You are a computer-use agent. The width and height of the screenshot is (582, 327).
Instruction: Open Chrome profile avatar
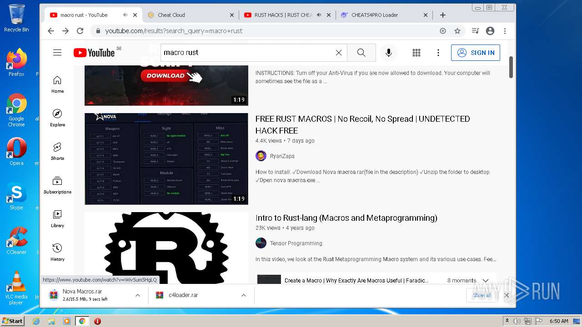[x=490, y=31]
